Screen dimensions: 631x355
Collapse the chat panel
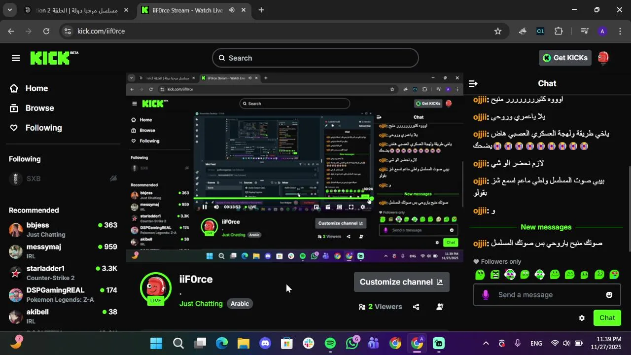473,84
